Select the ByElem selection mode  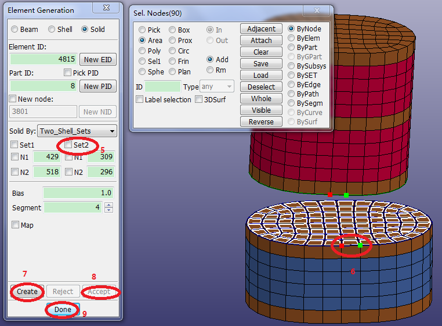tap(292, 38)
